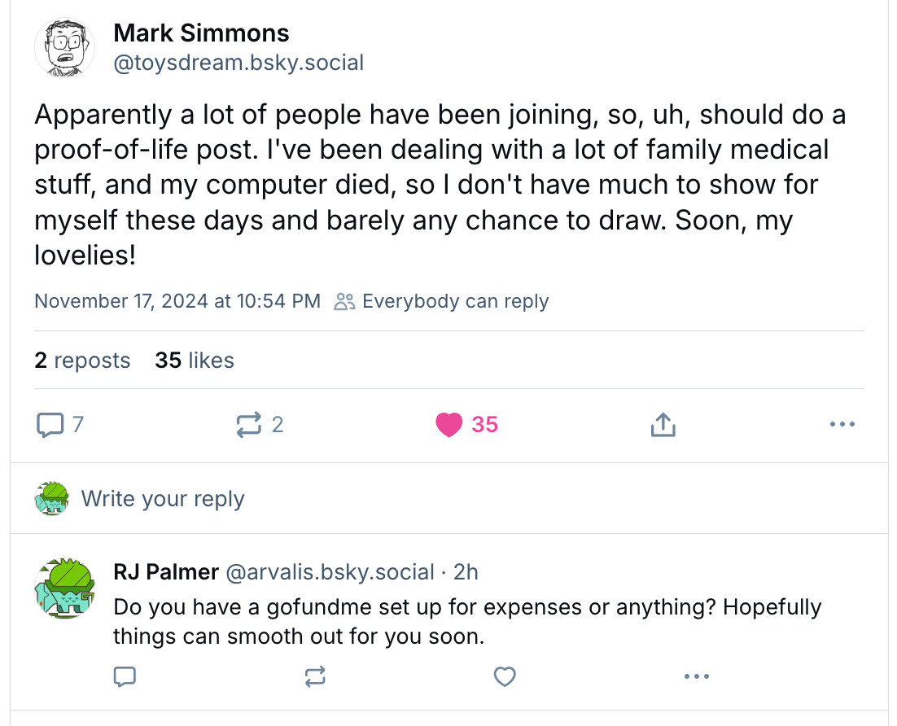Unlike the post via pink heart icon
The width and height of the screenshot is (897, 726).
tap(449, 425)
